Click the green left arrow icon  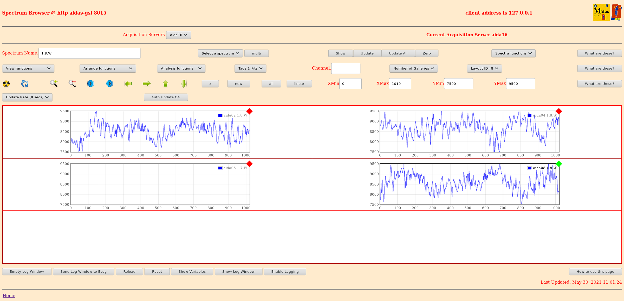coord(128,84)
